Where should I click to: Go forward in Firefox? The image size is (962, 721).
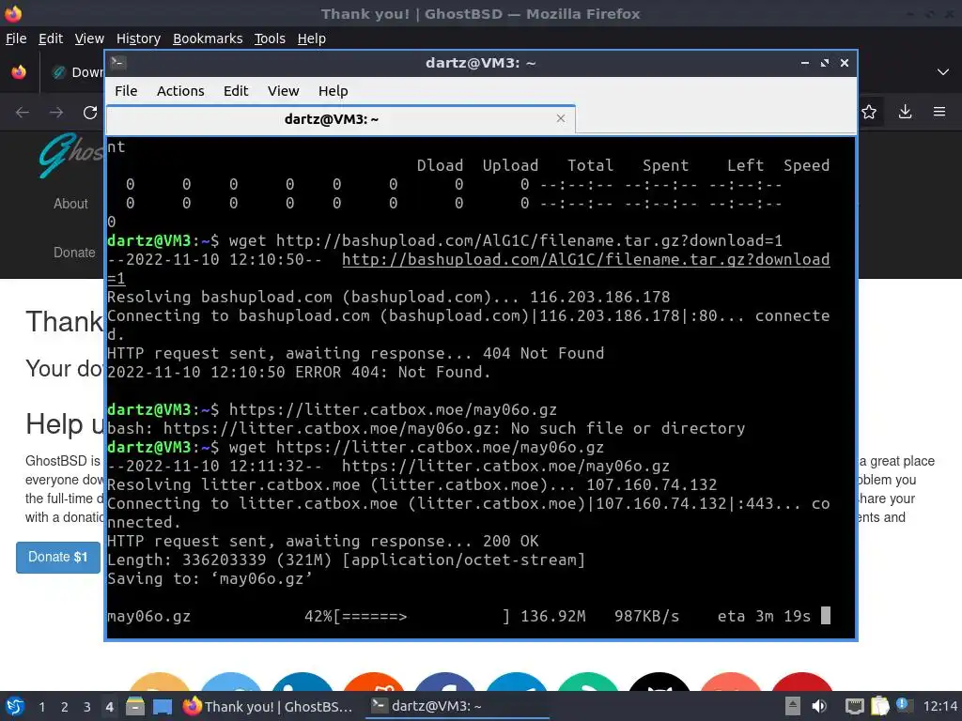coord(56,113)
